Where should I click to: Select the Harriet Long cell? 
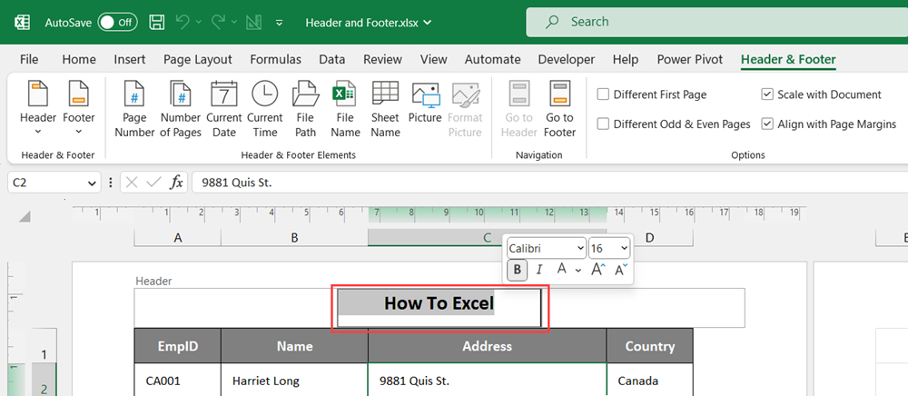pos(294,381)
